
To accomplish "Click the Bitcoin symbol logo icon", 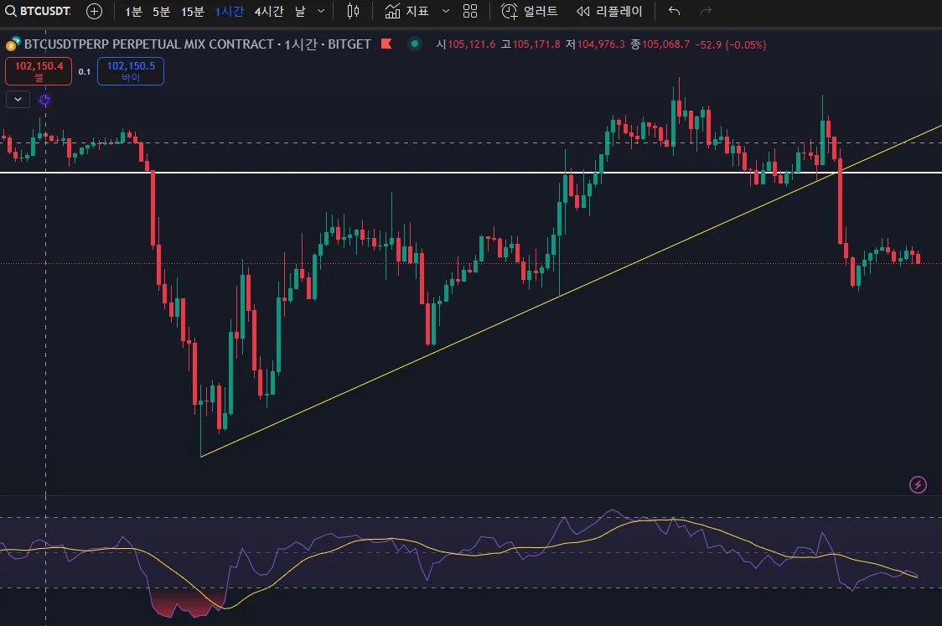I will (12, 44).
